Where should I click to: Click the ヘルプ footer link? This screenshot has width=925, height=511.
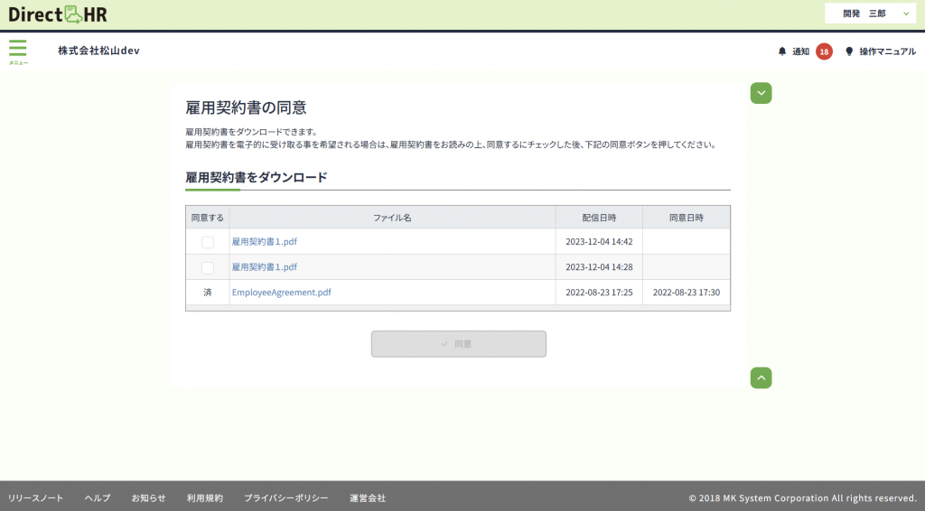click(x=98, y=497)
